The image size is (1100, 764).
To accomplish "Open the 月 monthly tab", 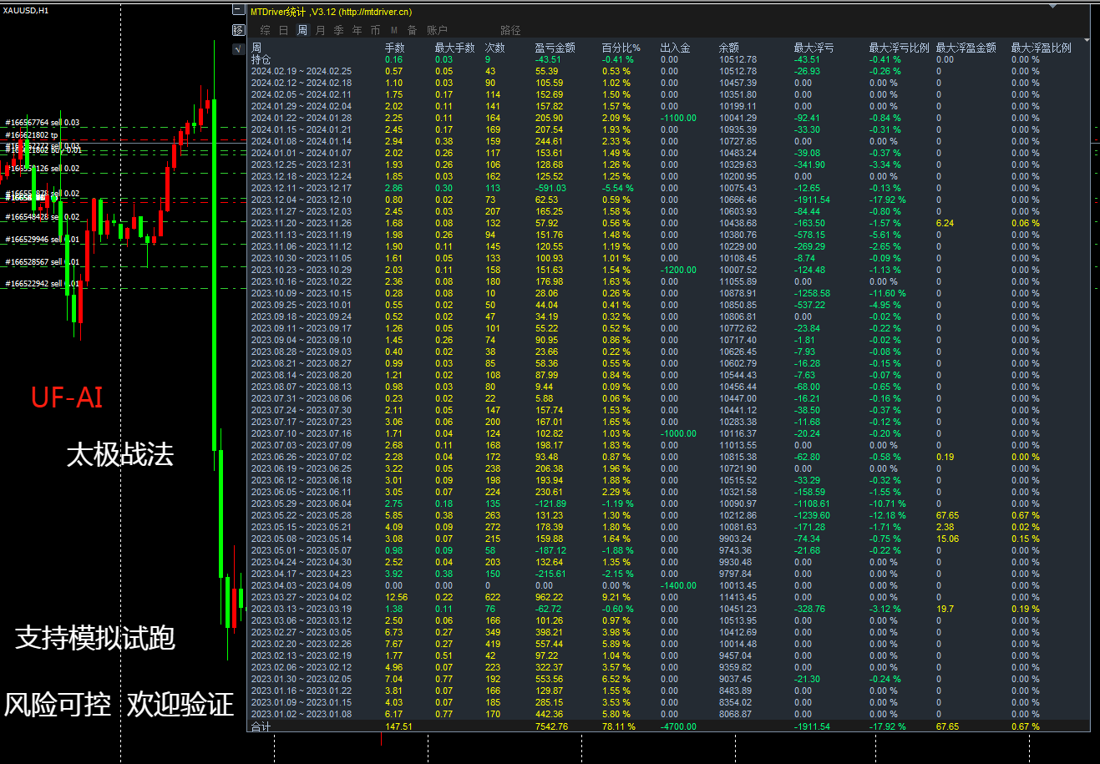I will click(321, 30).
